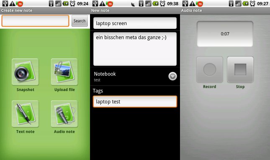Tap the phone call icon near 09:38
Viewport: 270px width, 160px height.
pyautogui.click(x=133, y=5)
